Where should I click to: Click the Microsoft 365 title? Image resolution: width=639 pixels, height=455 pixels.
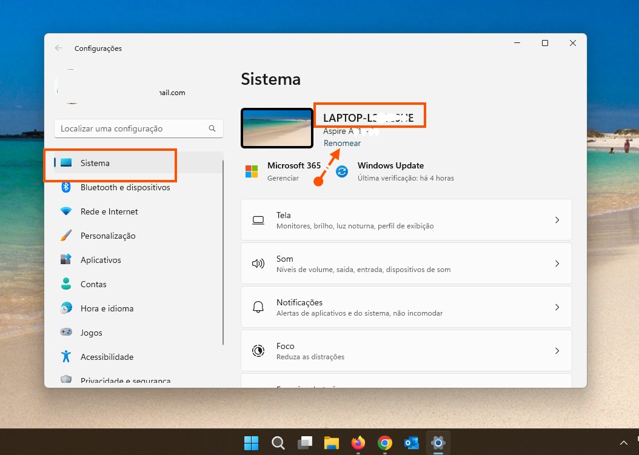click(294, 166)
